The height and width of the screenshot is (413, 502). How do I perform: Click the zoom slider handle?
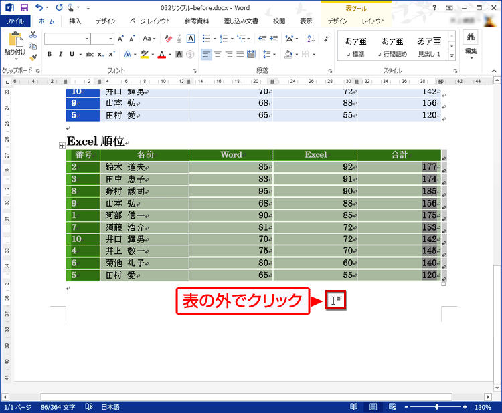437,407
